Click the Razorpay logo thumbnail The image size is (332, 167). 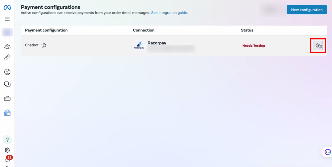139,45
